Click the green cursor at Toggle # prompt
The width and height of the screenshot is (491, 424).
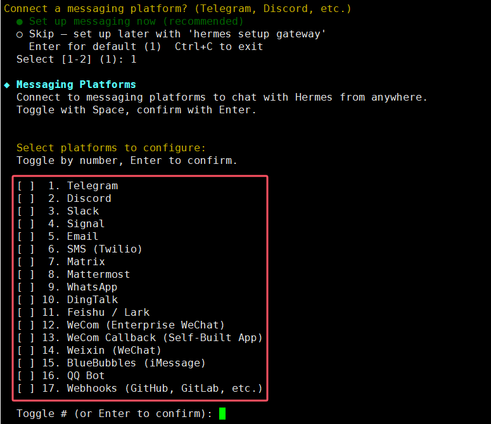222,414
